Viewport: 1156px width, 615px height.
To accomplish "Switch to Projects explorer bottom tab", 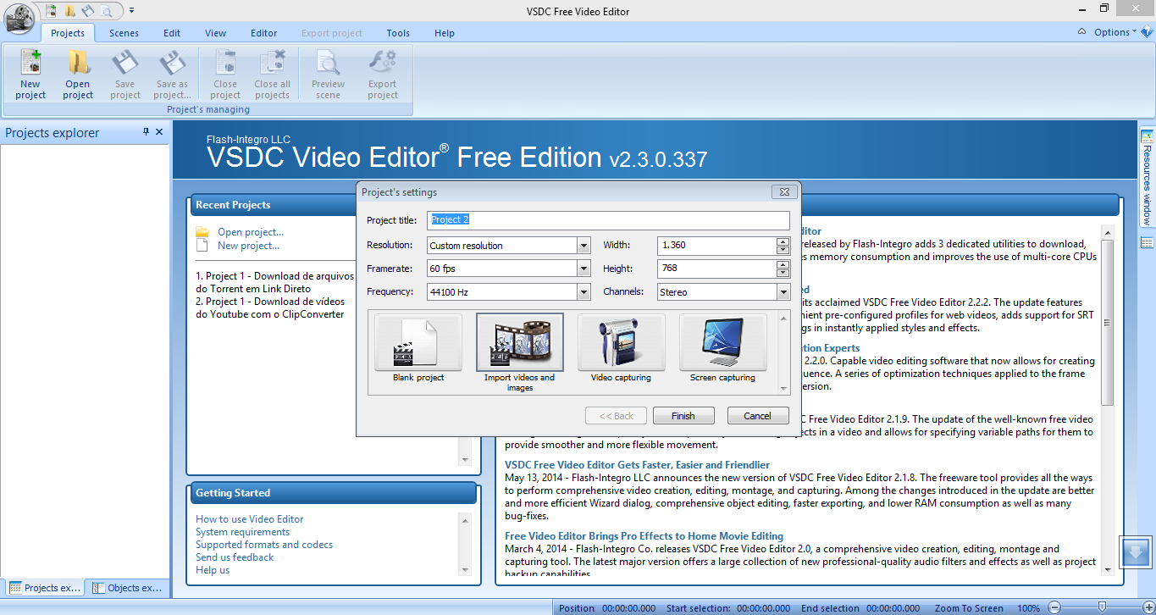I will tap(45, 588).
